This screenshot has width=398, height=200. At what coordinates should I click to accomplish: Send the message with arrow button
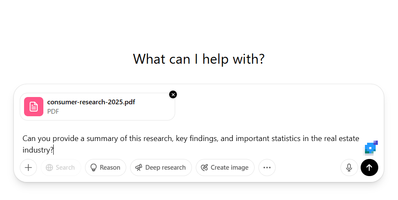(369, 168)
